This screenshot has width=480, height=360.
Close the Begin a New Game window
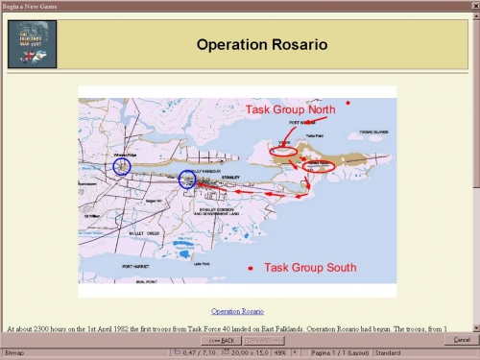pyautogui.click(x=476, y=6)
